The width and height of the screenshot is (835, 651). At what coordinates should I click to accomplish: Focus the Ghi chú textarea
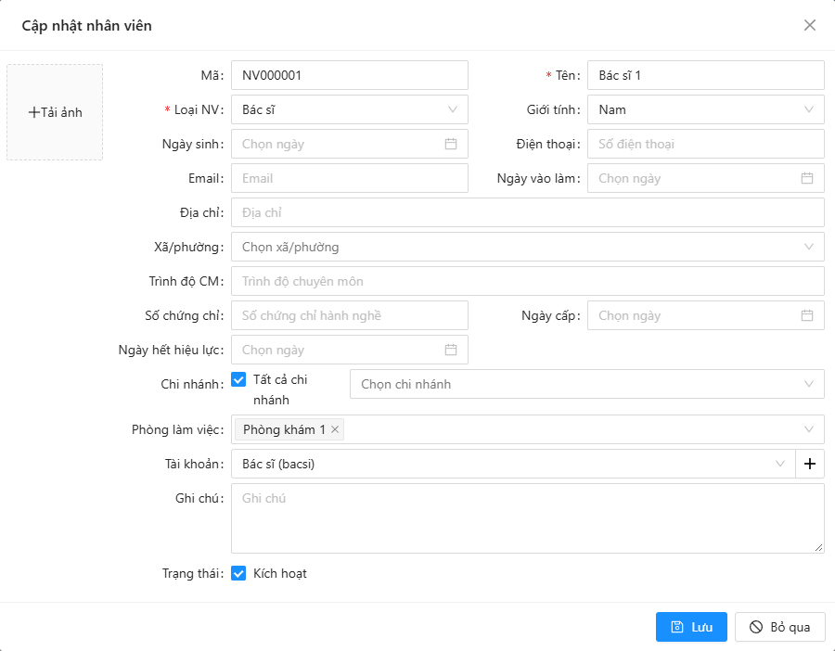tap(528, 518)
